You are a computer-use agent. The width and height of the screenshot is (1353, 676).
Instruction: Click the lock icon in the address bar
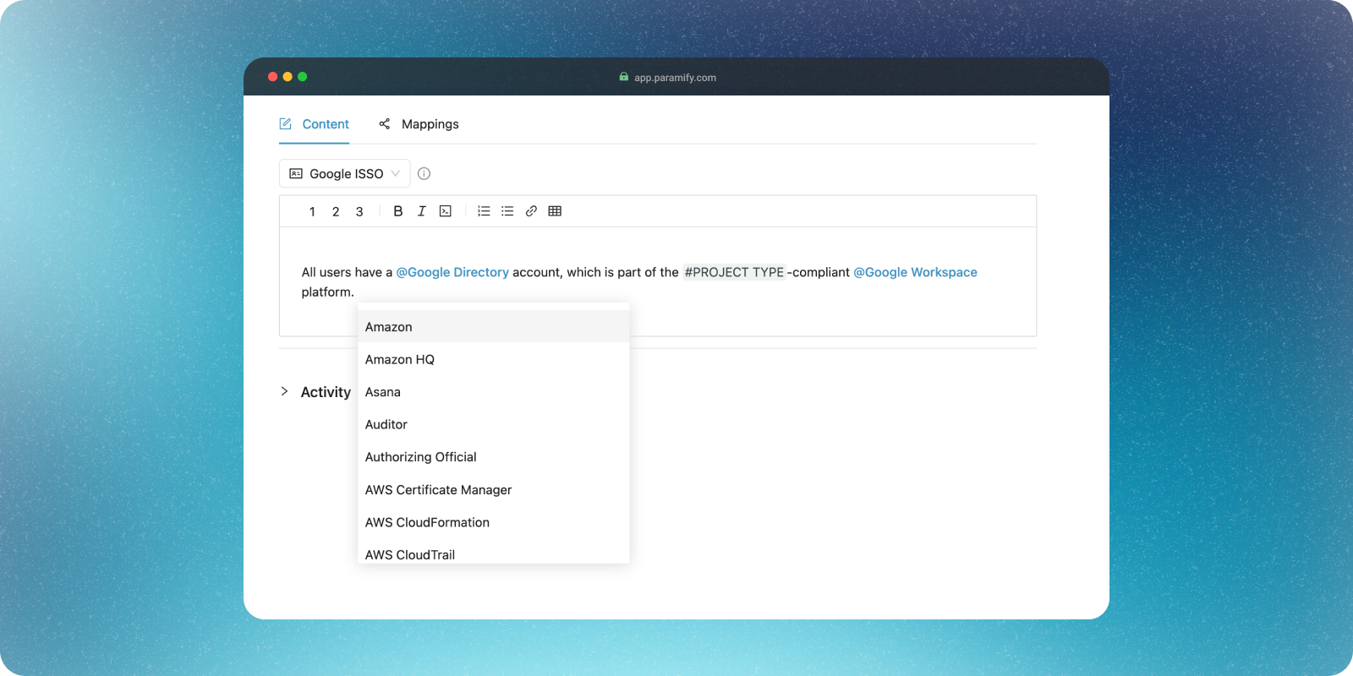624,76
